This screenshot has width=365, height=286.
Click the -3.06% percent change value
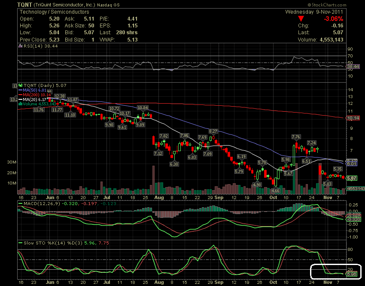pyautogui.click(x=333, y=19)
